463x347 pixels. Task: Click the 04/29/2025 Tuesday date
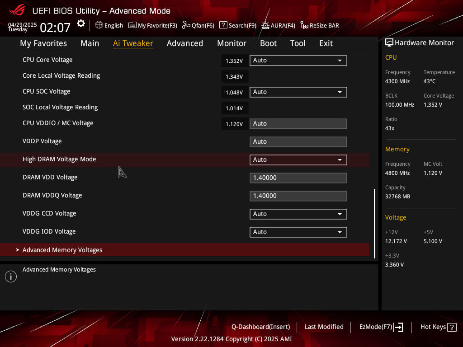click(x=22, y=27)
